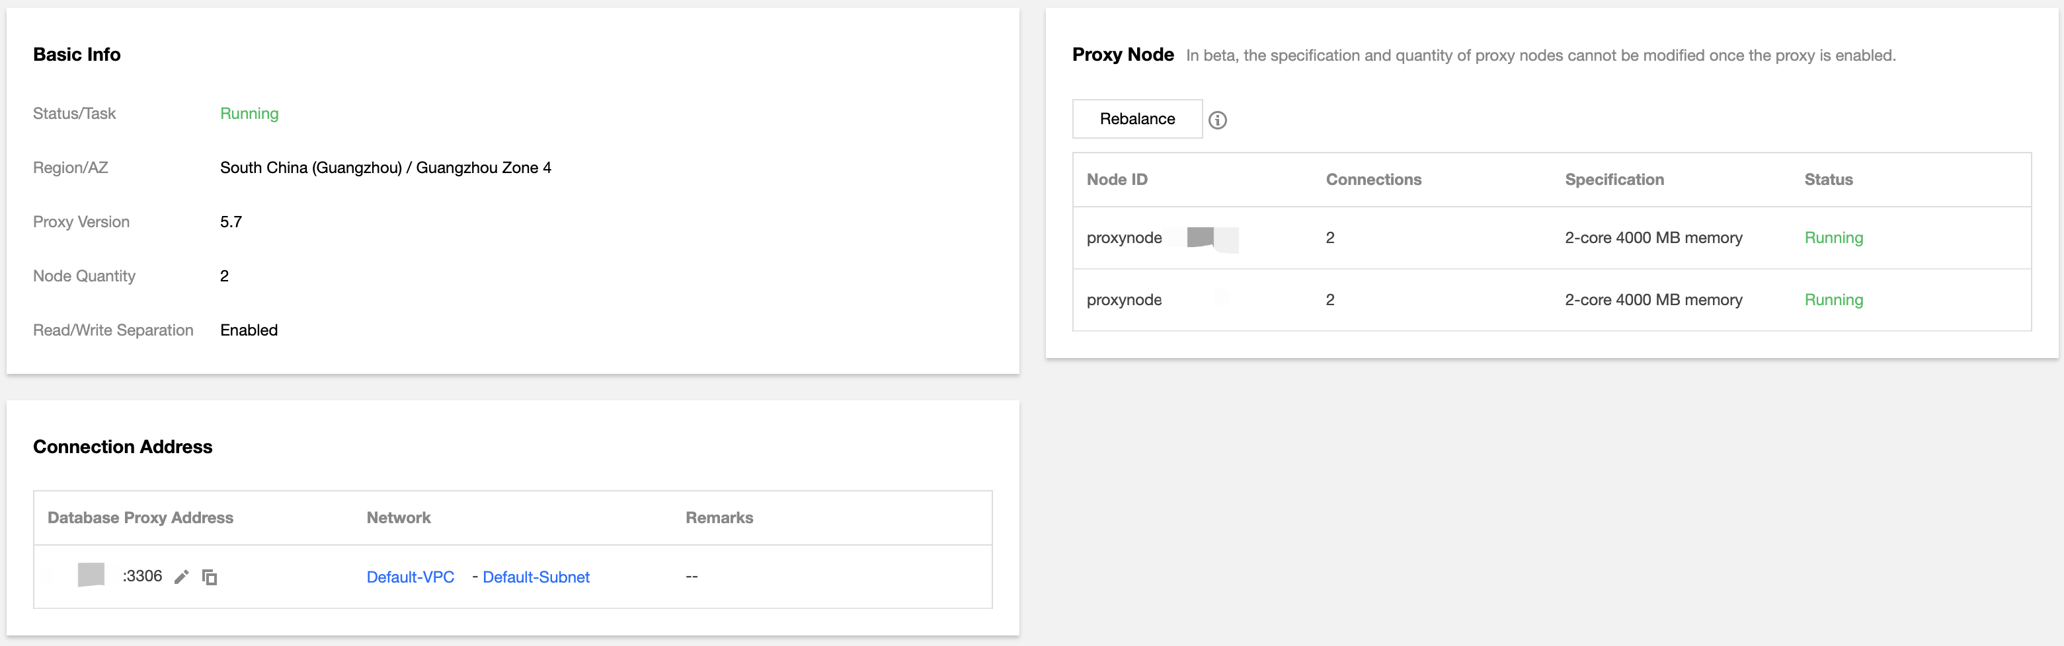Click the Network column header
The height and width of the screenshot is (646, 2064).
[398, 518]
